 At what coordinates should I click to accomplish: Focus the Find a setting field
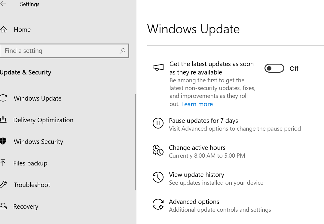(64, 51)
